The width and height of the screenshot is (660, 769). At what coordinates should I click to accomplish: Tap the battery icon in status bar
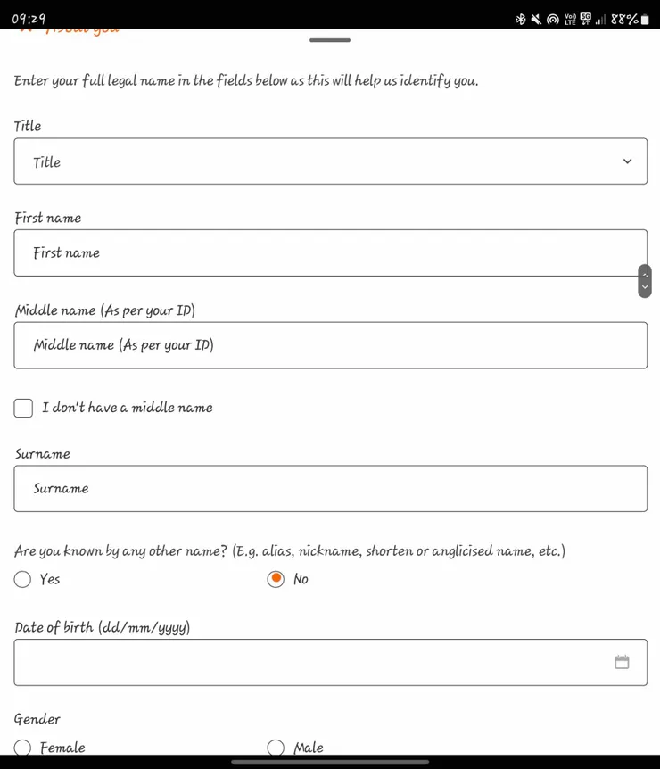(645, 19)
